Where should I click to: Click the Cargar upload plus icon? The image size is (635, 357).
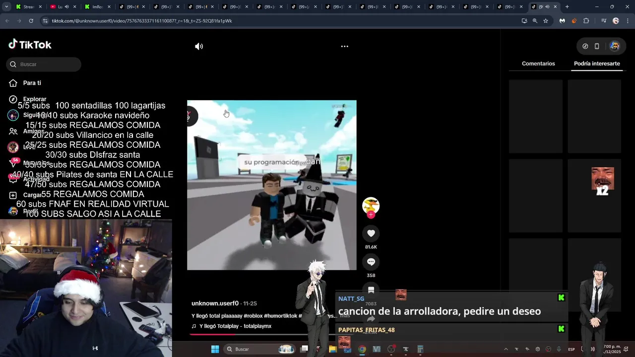pos(13,195)
